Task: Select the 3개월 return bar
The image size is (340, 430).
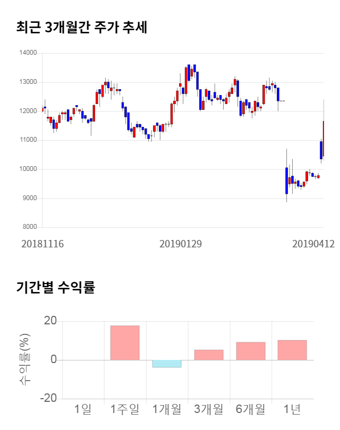Action: 209,355
